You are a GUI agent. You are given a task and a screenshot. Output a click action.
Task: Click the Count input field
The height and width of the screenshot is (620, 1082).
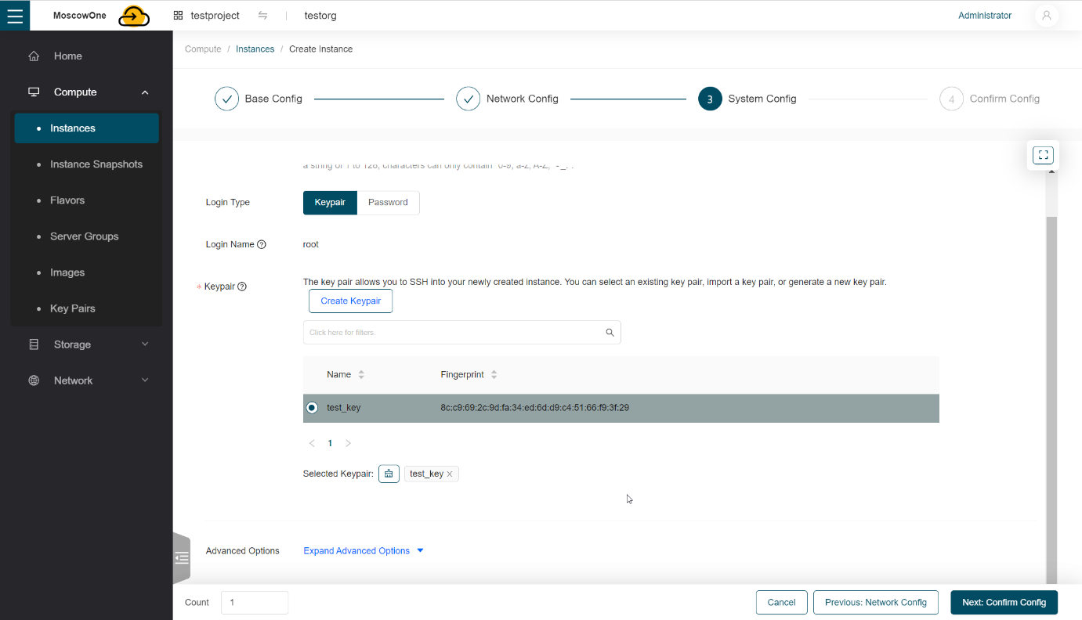pos(255,603)
